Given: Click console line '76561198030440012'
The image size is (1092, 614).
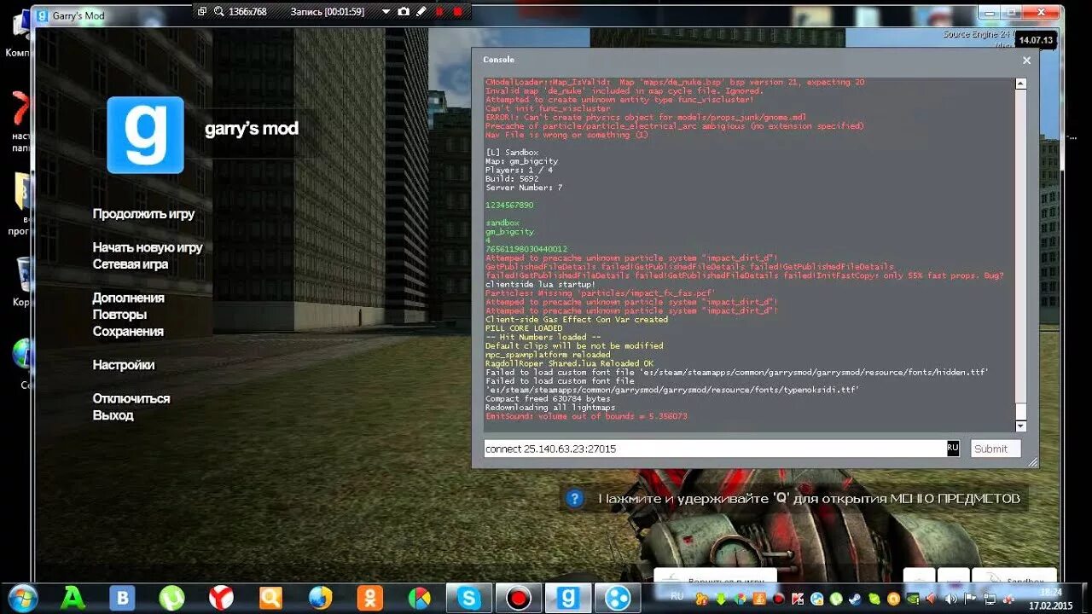Looking at the screenshot, I should tap(526, 249).
